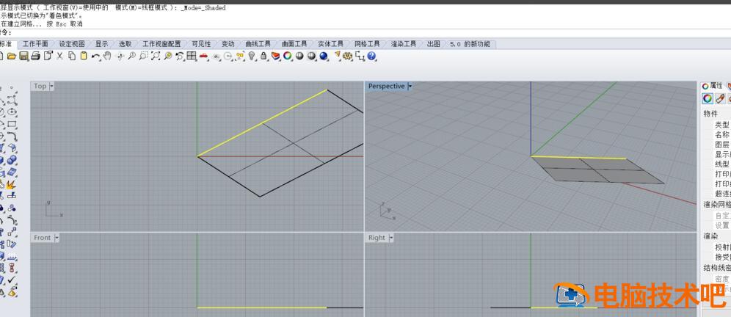Switch to the 可见性 toolbar tab
The image size is (731, 317).
coord(201,44)
